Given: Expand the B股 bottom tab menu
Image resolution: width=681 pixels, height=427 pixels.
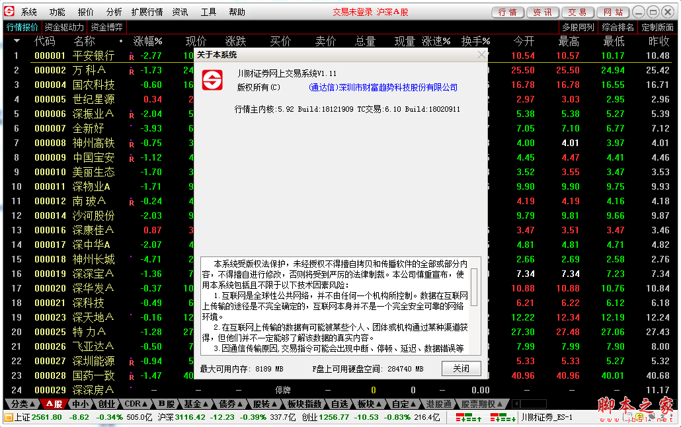Looking at the screenshot, I should click(167, 404).
